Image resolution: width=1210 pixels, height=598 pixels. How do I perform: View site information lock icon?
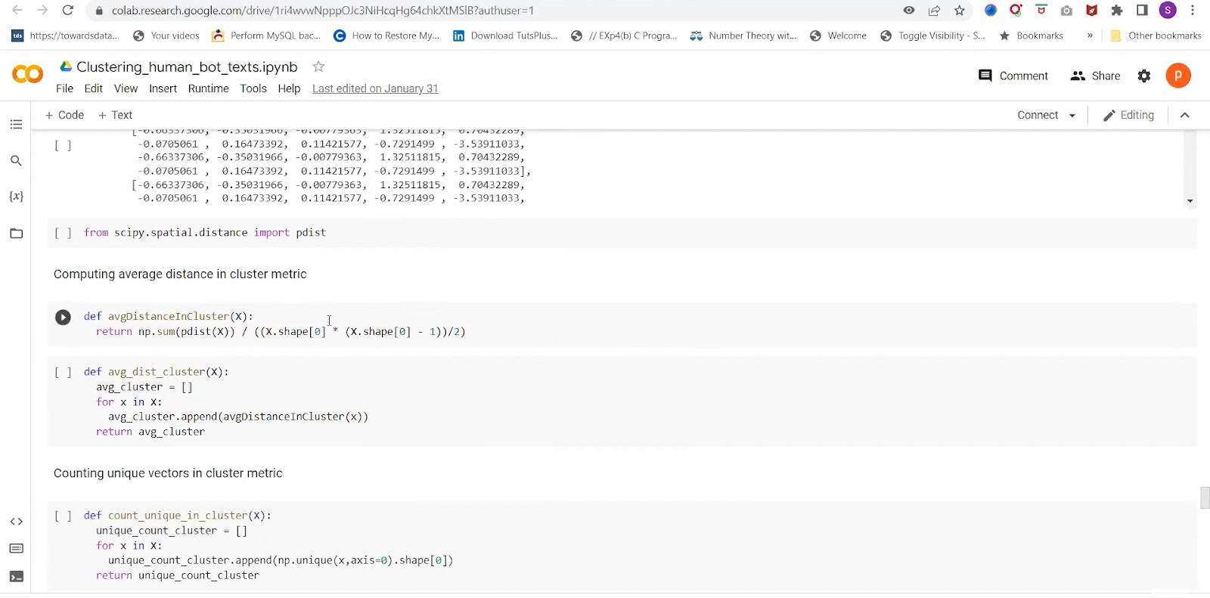[98, 11]
